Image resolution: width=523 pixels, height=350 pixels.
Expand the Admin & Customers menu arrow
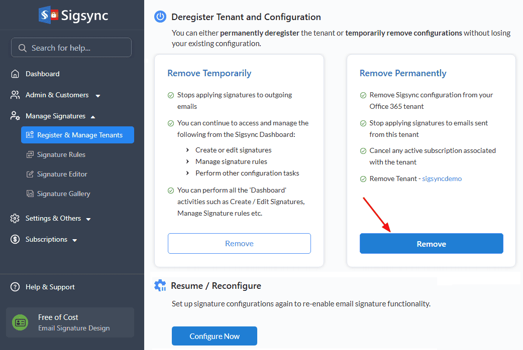(98, 96)
